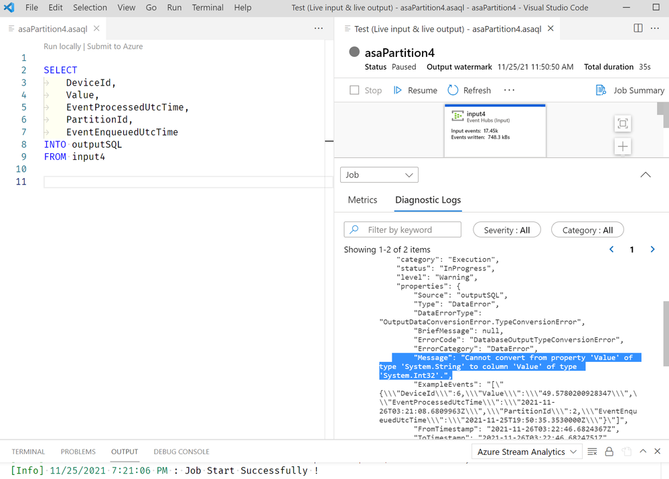Screen dimensions: 669x479
Task: Select the asaPartition4.asaql editor tab
Action: [52, 29]
